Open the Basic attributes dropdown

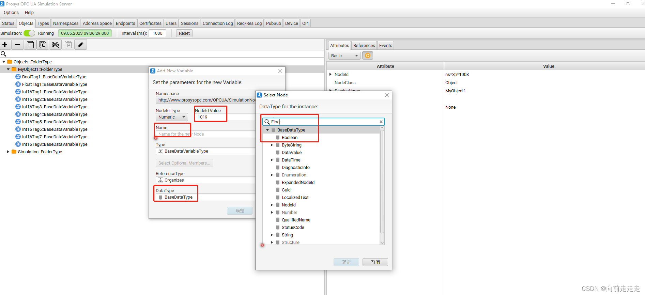[x=344, y=56]
